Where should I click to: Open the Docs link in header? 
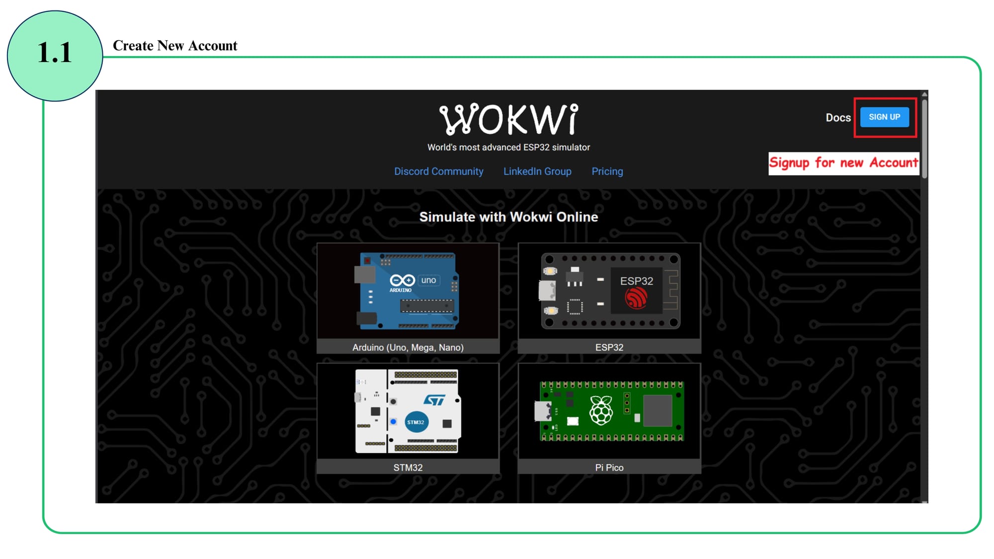coord(838,118)
